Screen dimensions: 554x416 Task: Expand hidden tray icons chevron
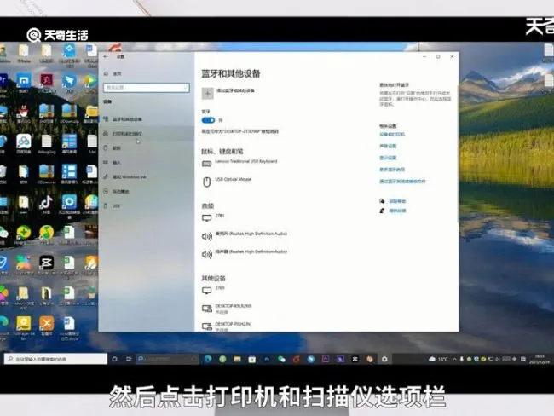point(455,359)
